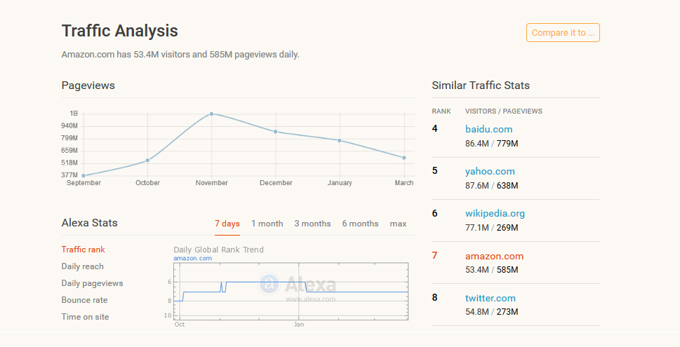Click the November peak data point
Image resolution: width=680 pixels, height=347 pixels.
(211, 114)
